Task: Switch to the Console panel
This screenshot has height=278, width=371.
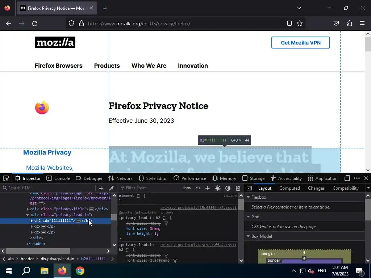Action: 58,178
